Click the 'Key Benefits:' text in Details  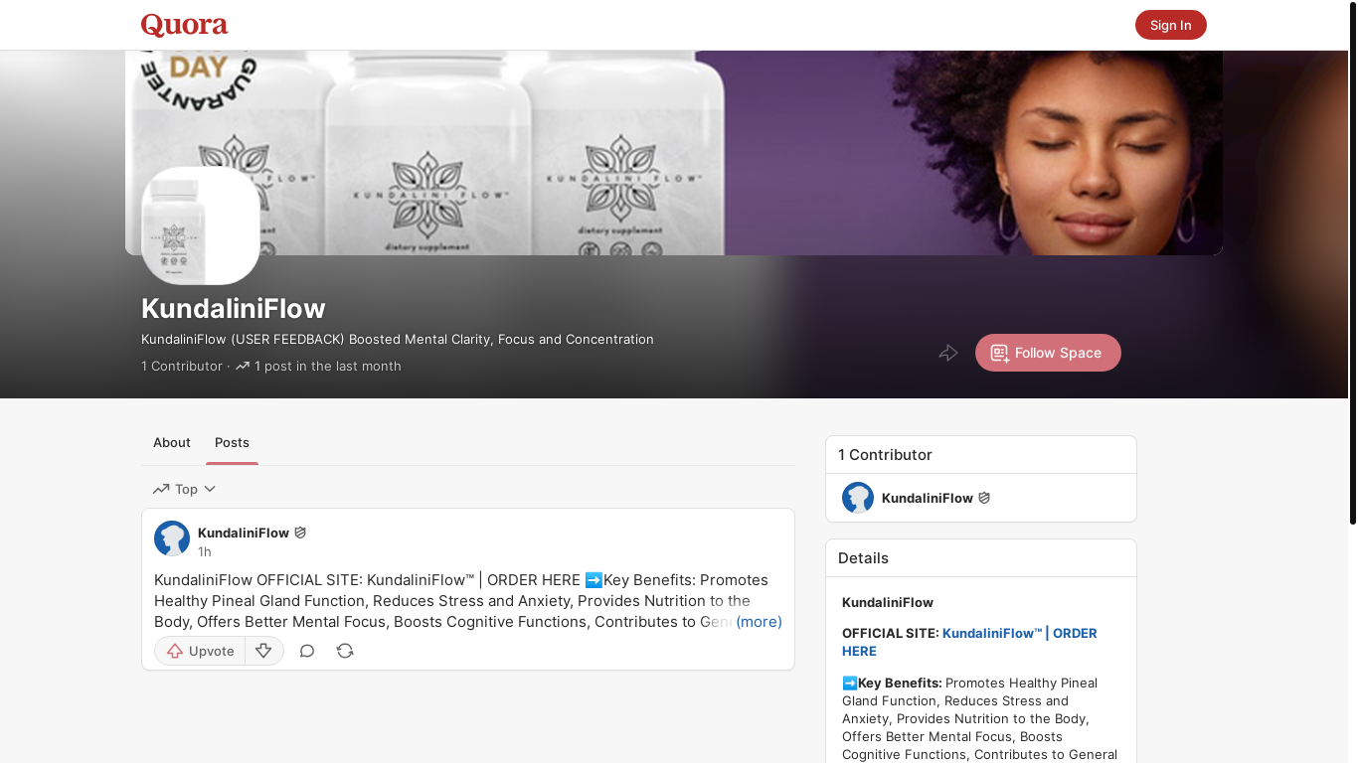tap(900, 683)
